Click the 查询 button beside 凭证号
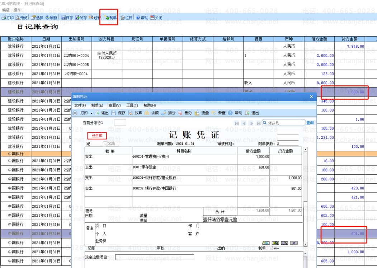 pyautogui.click(x=310, y=123)
